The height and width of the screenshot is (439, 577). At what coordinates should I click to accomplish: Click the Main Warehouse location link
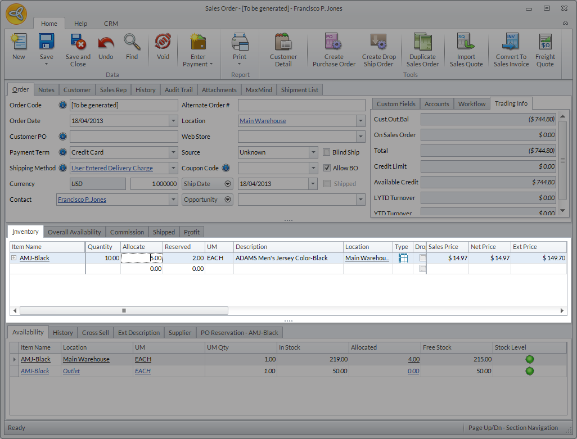tap(263, 121)
